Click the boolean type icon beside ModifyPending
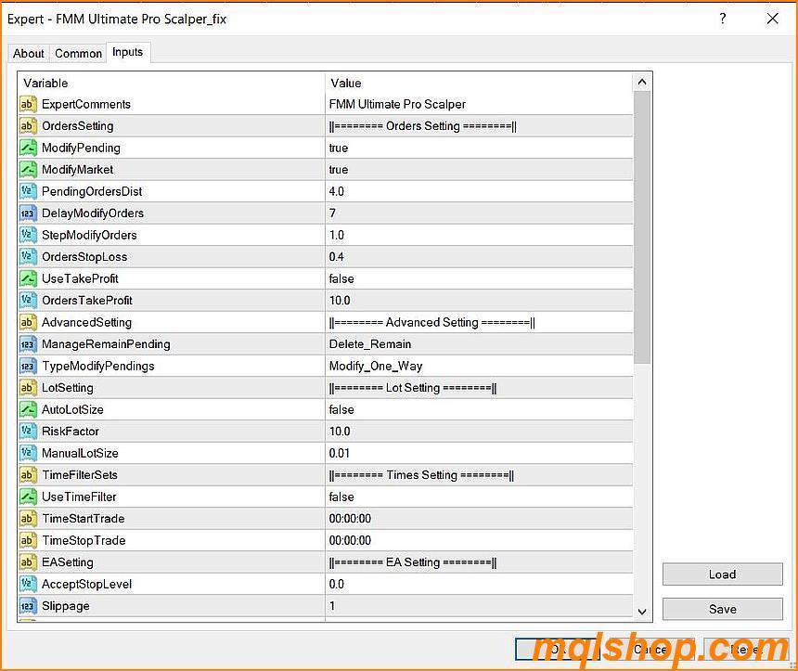This screenshot has width=798, height=671. (27, 148)
